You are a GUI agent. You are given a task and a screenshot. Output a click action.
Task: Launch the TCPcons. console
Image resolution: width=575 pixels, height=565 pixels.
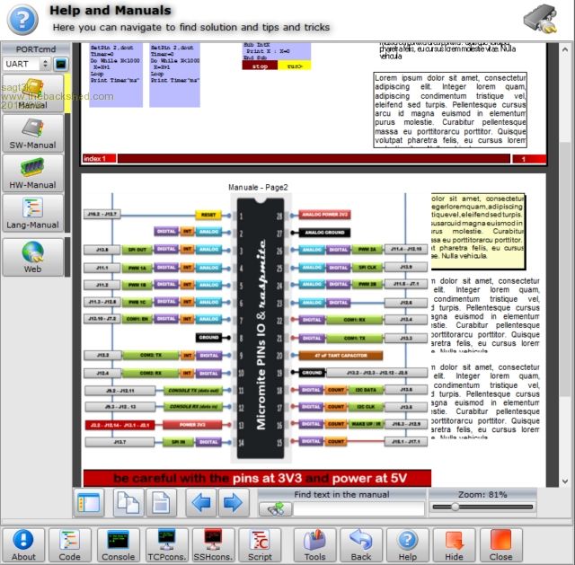(166, 544)
